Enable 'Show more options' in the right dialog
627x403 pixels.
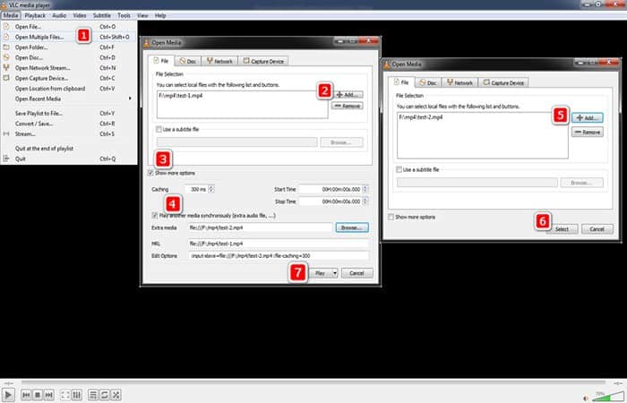pyautogui.click(x=391, y=218)
